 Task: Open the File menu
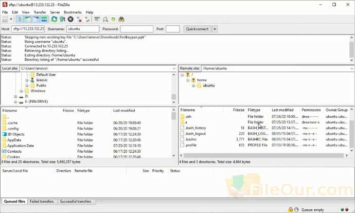pyautogui.click(x=5, y=12)
